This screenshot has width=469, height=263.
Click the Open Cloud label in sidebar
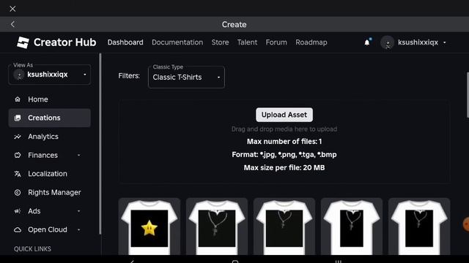(48, 229)
